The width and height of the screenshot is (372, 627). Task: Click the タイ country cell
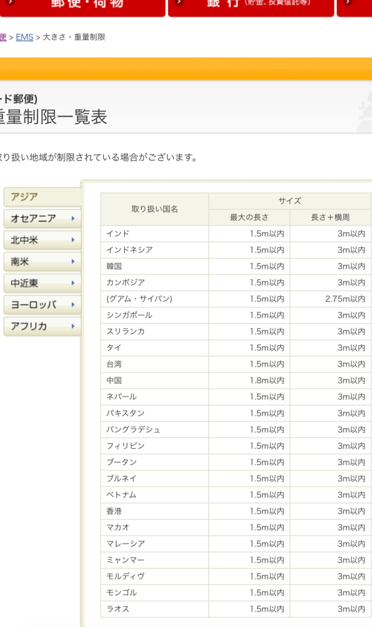tap(155, 348)
